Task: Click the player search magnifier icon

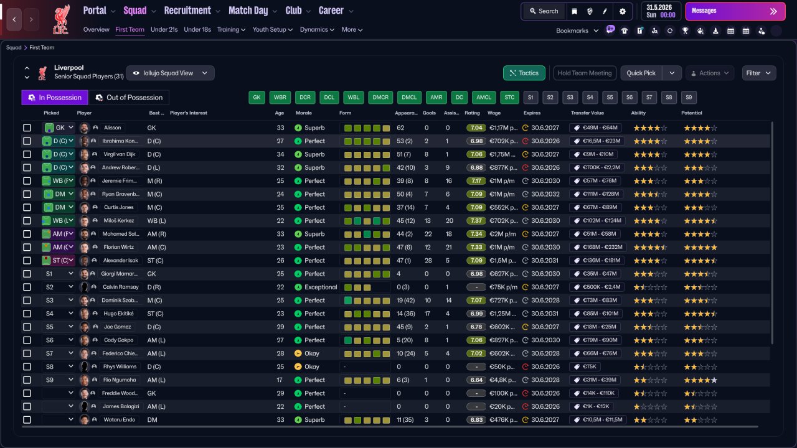Action: pyautogui.click(x=654, y=30)
